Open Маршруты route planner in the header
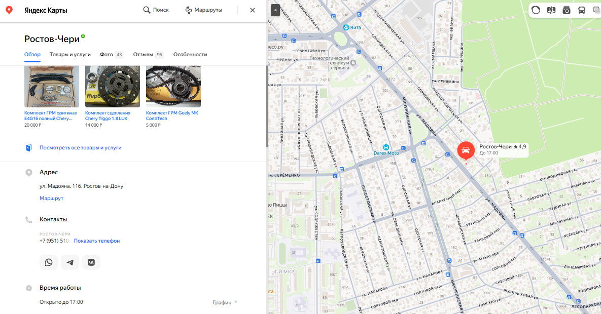Image resolution: width=601 pixels, height=314 pixels. click(x=203, y=10)
